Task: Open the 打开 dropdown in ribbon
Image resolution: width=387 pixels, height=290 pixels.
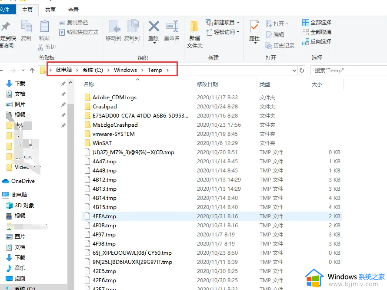Action: pos(287,24)
